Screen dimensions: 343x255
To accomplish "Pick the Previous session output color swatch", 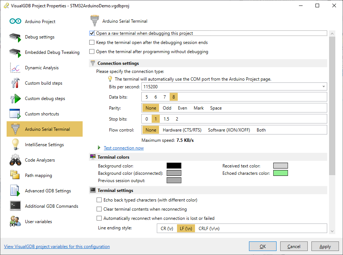I will [174, 180].
